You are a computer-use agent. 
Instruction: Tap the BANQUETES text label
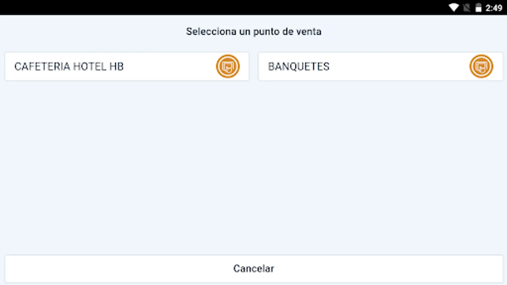pos(298,66)
